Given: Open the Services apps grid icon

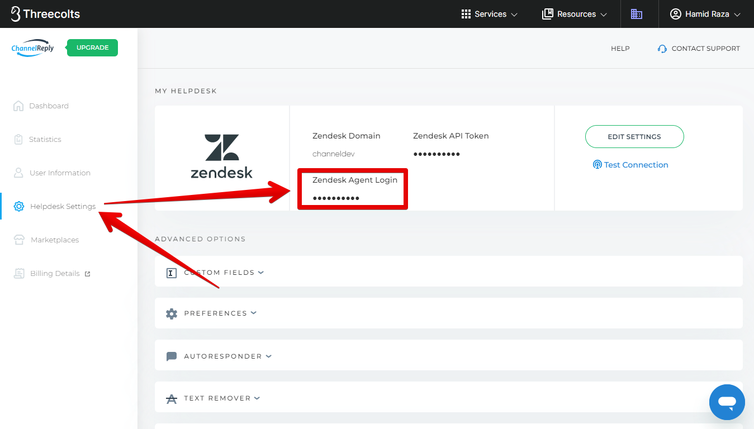Looking at the screenshot, I should [466, 14].
